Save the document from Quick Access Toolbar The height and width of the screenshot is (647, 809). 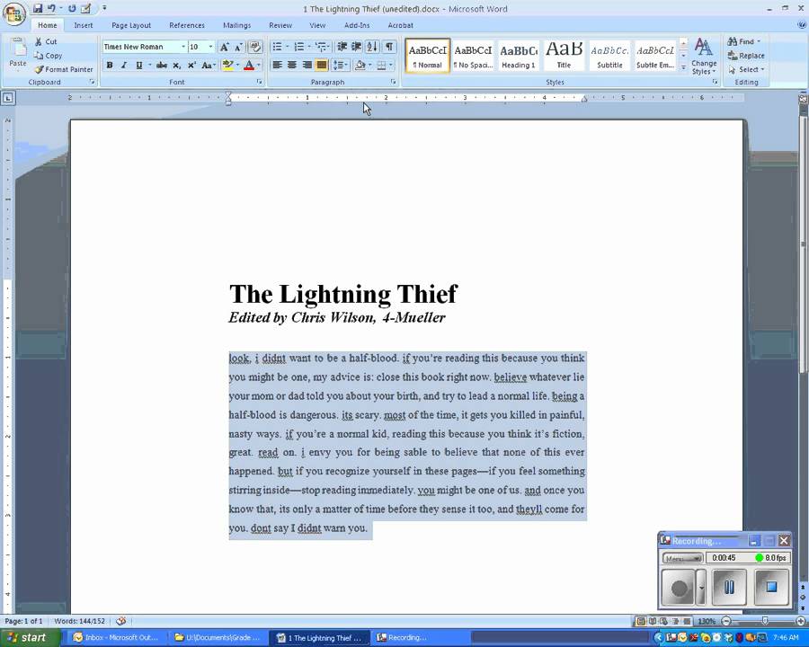point(37,8)
